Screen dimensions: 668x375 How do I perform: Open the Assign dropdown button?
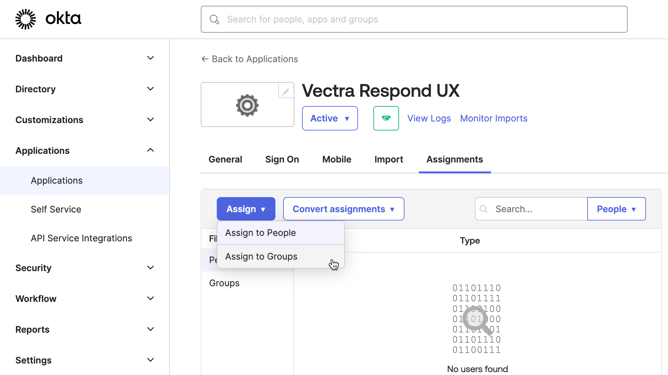[x=246, y=209]
